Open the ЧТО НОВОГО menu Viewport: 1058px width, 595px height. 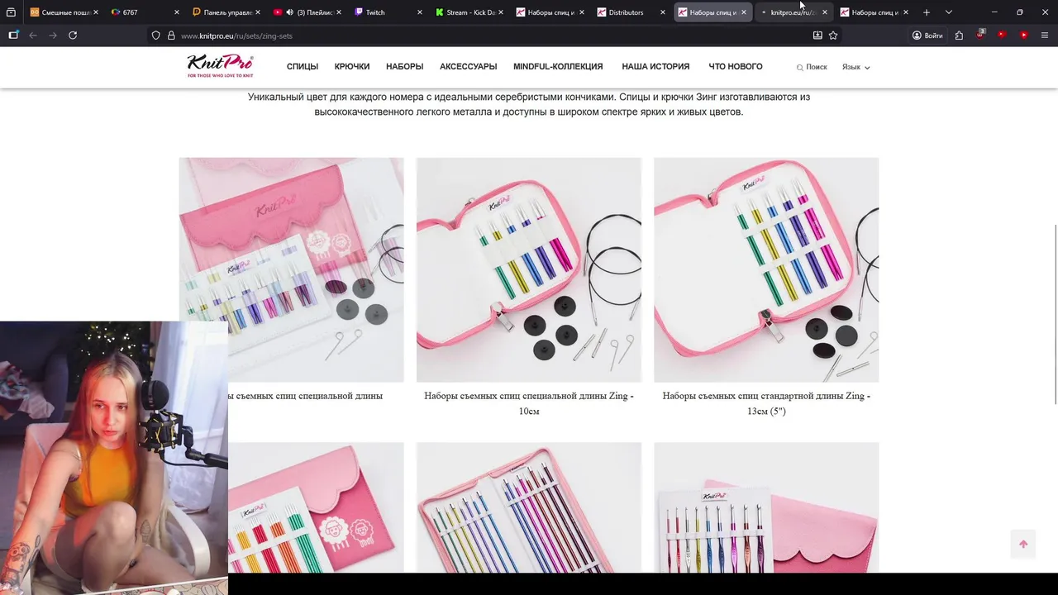(736, 67)
